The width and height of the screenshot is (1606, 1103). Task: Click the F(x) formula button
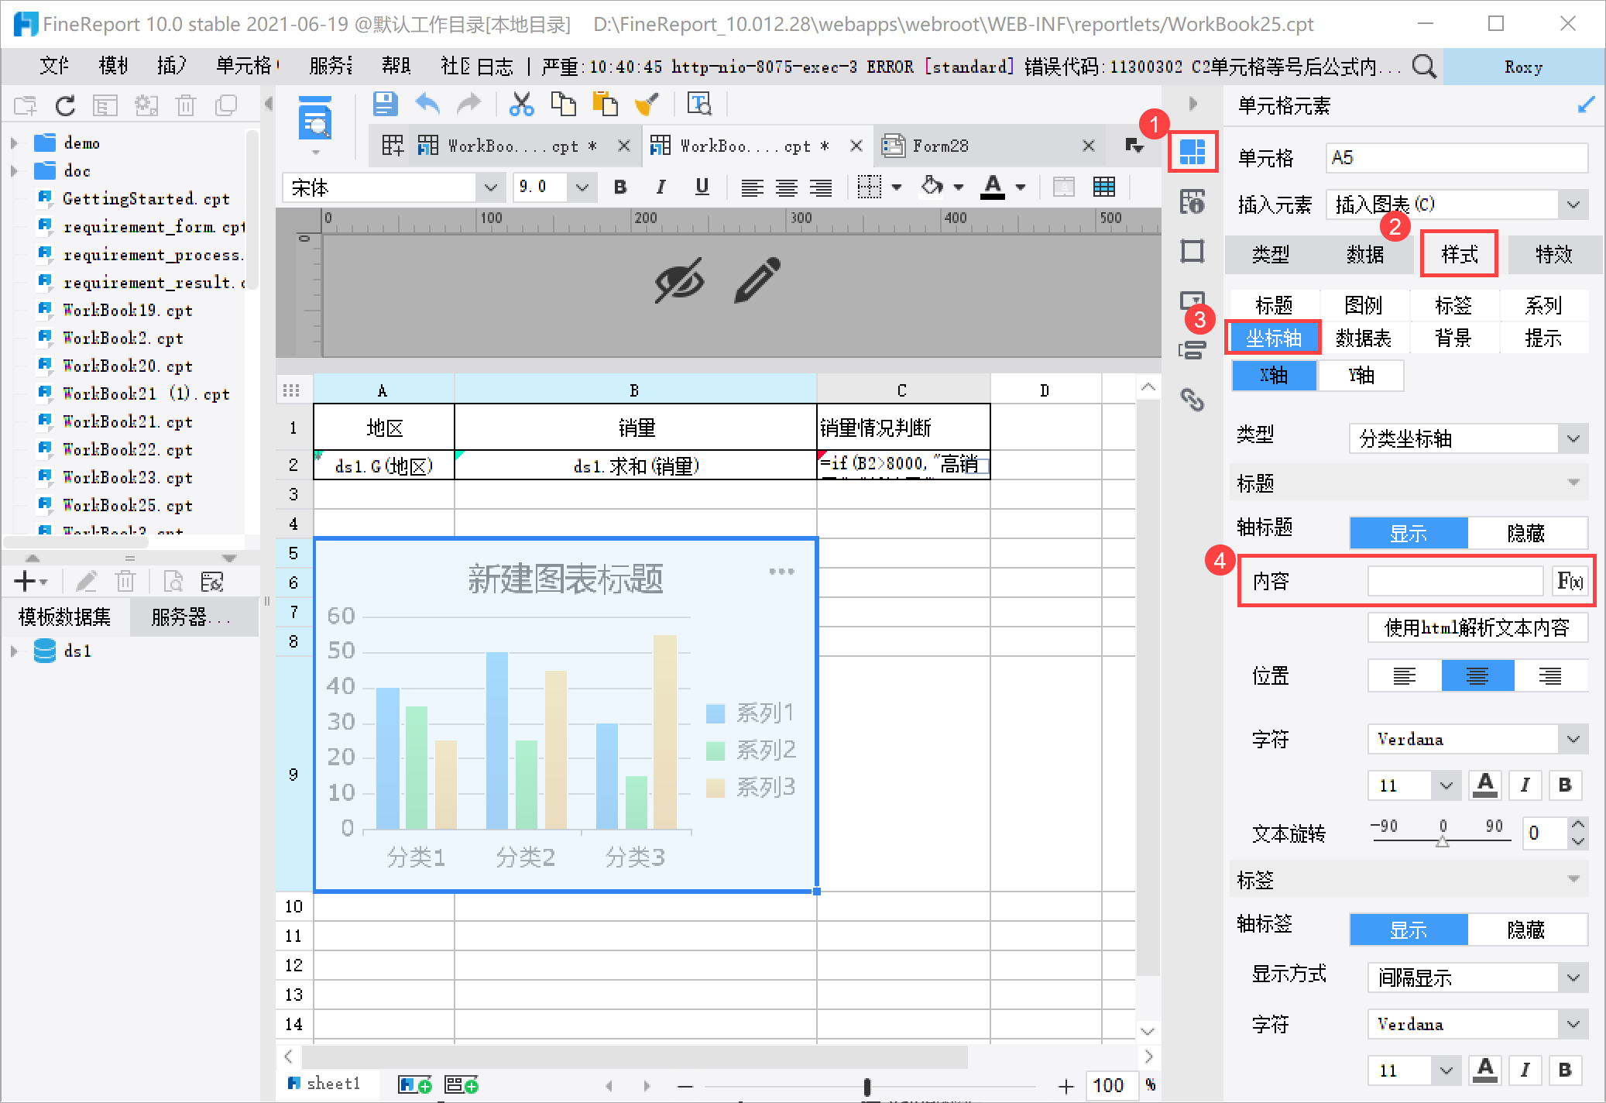point(1570,581)
